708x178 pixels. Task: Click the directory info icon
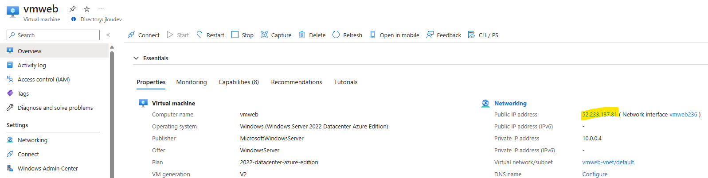coord(74,19)
